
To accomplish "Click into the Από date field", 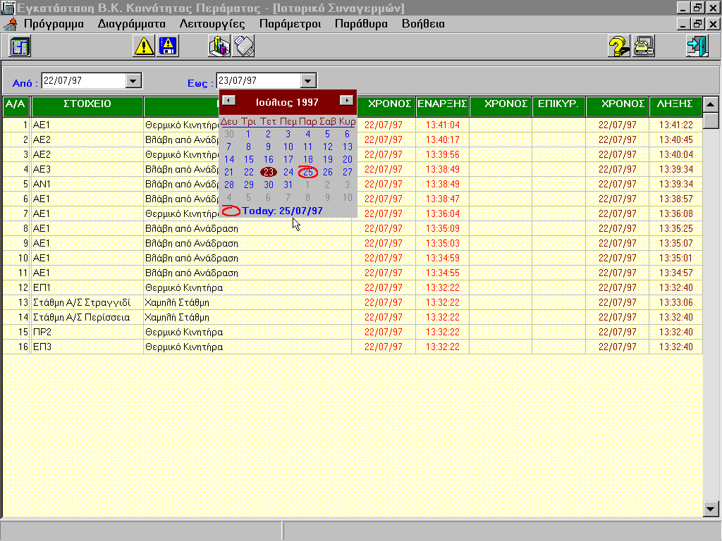I will pyautogui.click(x=82, y=81).
